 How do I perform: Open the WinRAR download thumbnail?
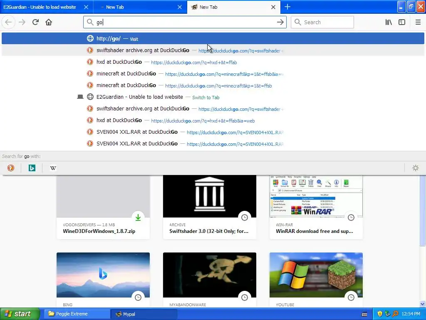point(316,196)
